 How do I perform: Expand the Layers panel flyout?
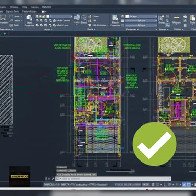click(48, 29)
